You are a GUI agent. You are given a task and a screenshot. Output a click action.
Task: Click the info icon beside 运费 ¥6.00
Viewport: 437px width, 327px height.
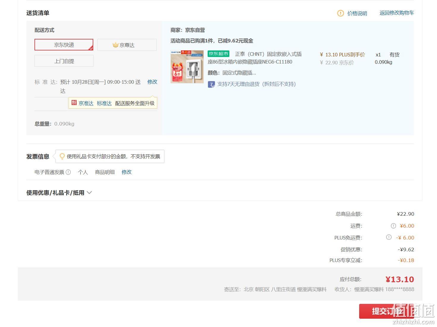coord(393,226)
